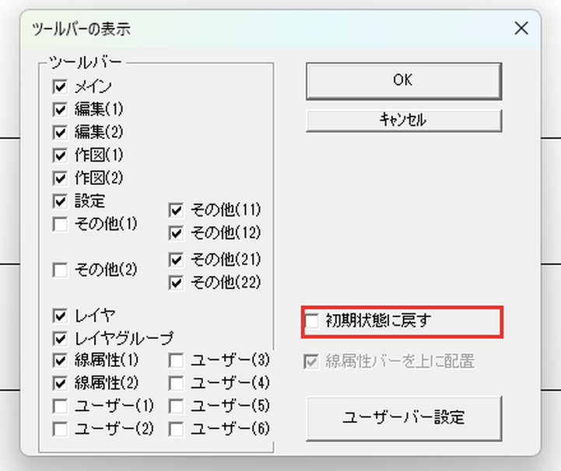
Task: Uncheck the 設定 checkbox
Action: (60, 201)
